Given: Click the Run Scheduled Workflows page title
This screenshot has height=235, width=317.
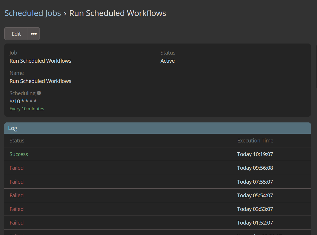Looking at the screenshot, I should tap(118, 13).
